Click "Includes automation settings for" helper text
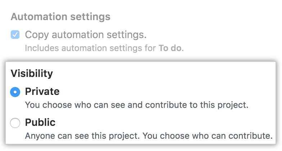 point(91,48)
